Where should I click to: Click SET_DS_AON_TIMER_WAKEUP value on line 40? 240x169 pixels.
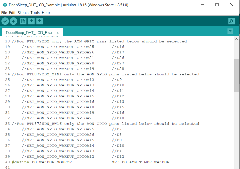pyautogui.click(x=140, y=162)
